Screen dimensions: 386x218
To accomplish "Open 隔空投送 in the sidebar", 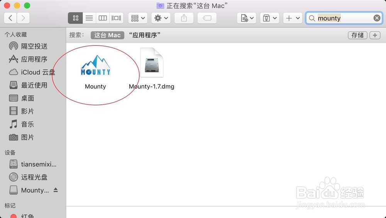I will (33, 46).
